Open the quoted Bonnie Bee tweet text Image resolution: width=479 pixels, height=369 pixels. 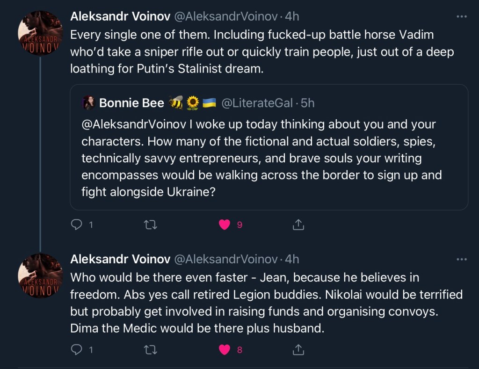click(x=262, y=158)
